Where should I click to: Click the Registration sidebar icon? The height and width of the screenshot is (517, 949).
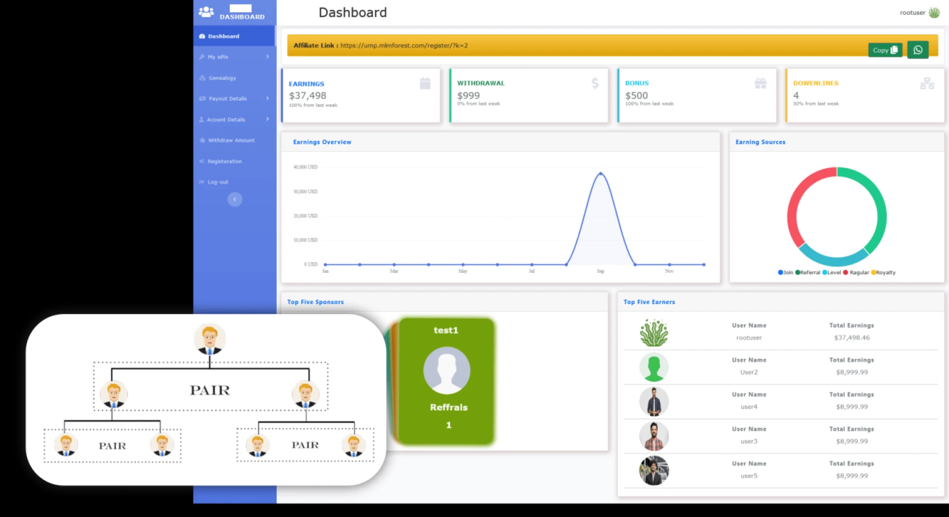pyautogui.click(x=202, y=161)
